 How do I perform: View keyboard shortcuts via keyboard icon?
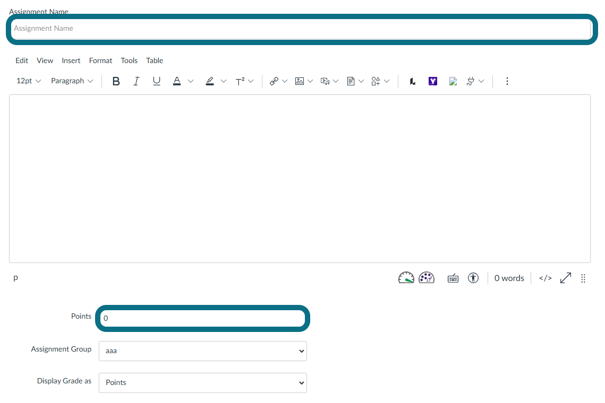[x=453, y=278]
